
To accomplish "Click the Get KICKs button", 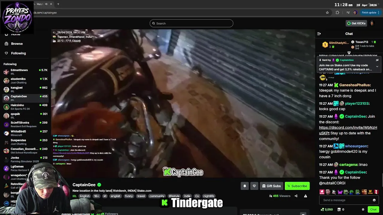I will [356, 23].
